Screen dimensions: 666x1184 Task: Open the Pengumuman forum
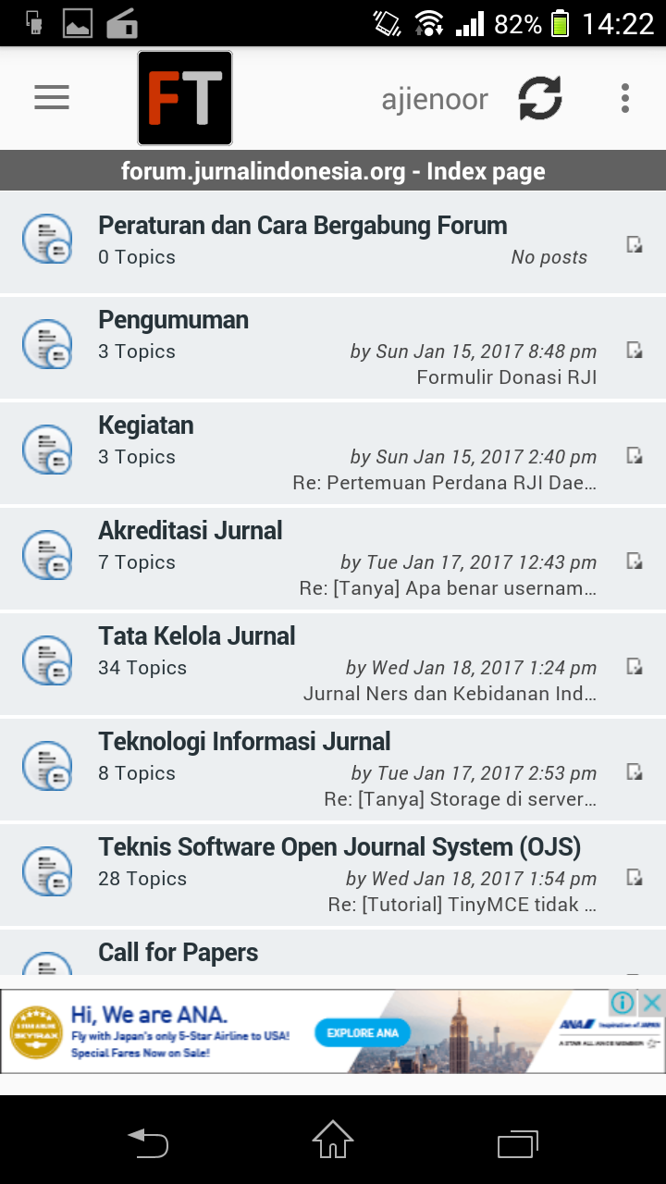pyautogui.click(x=174, y=320)
